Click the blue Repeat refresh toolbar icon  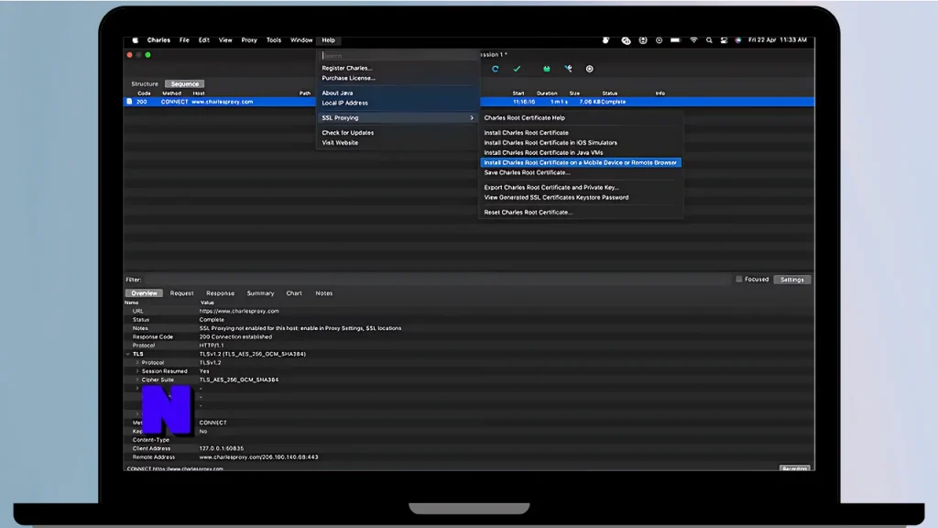[x=496, y=69]
